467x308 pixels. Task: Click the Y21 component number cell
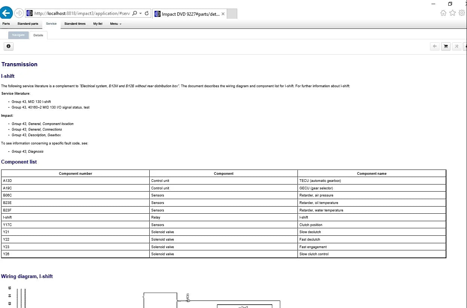76,232
